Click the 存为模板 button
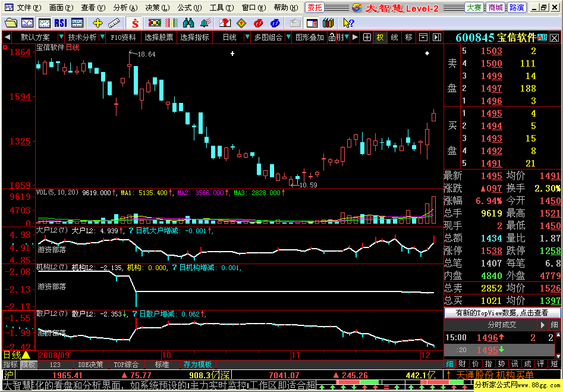 pos(197,364)
